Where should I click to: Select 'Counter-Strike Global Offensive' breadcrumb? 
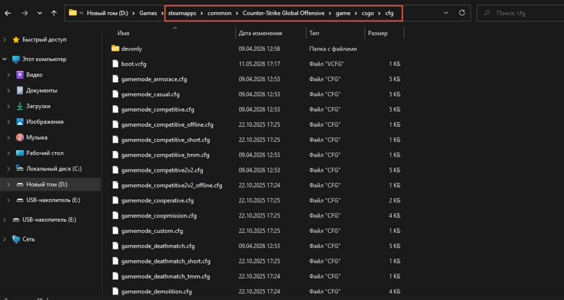tap(283, 13)
